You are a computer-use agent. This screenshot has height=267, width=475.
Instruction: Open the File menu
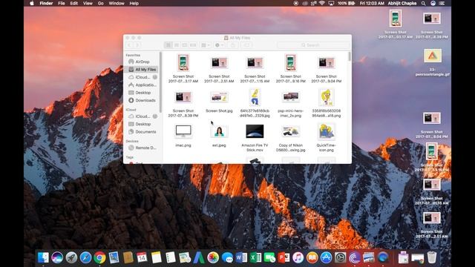pyautogui.click(x=62, y=3)
